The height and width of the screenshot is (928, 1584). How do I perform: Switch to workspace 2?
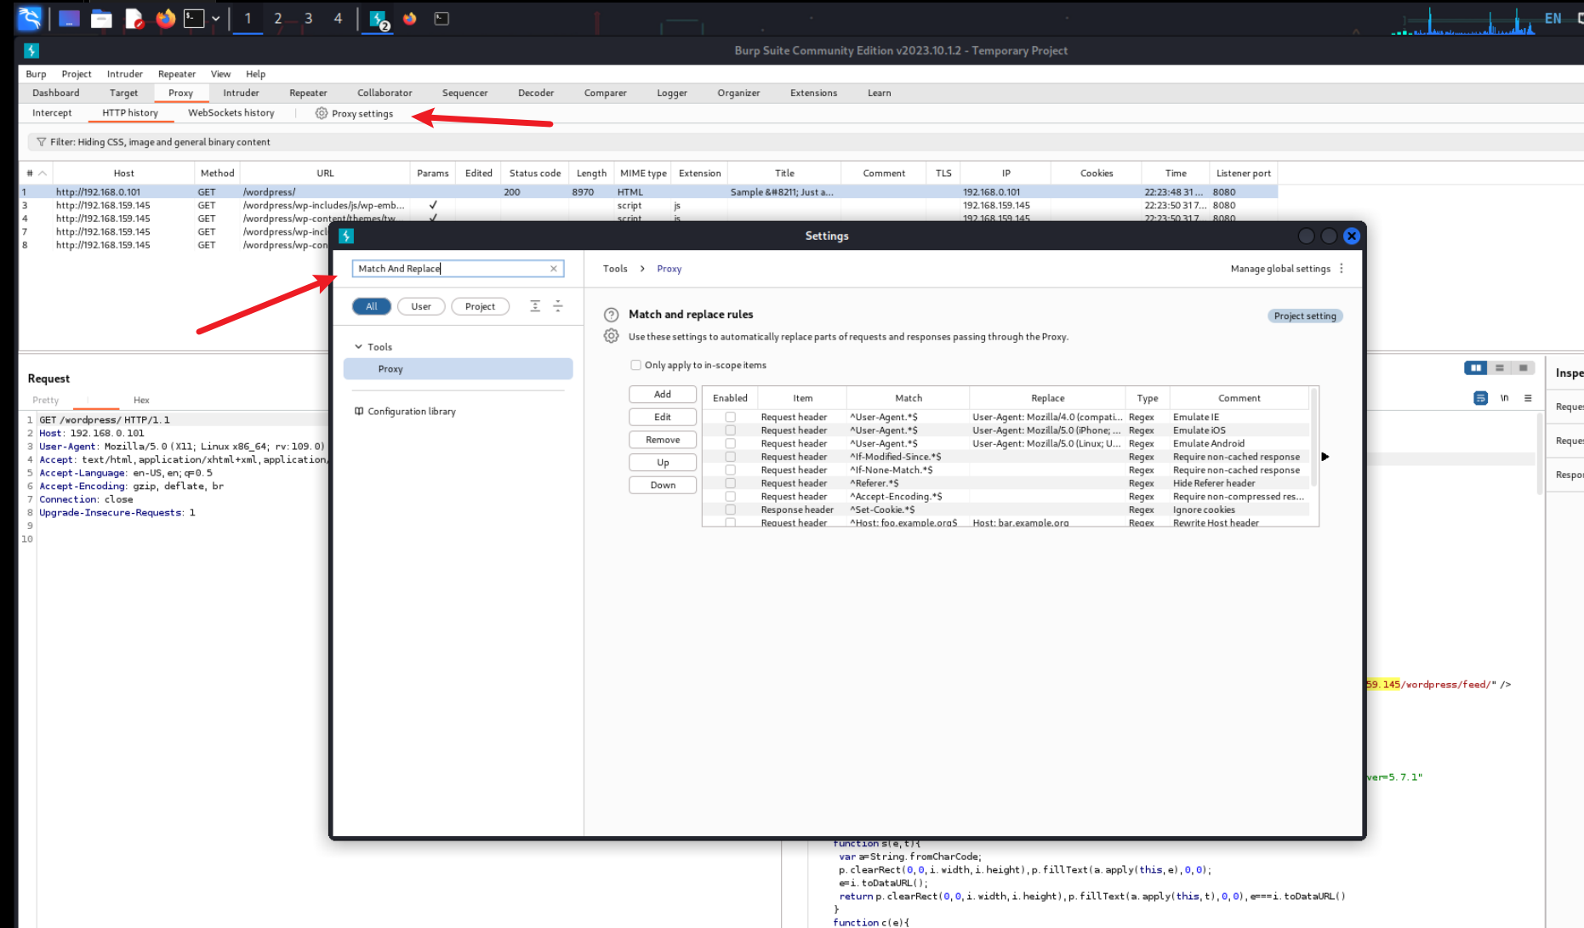click(277, 19)
